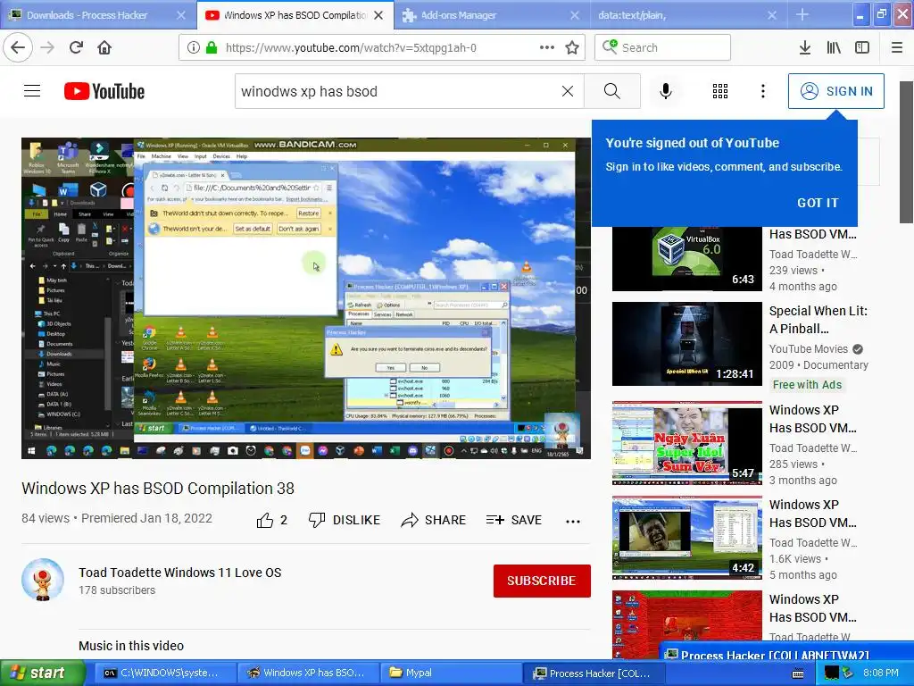Click the video player

(x=306, y=298)
